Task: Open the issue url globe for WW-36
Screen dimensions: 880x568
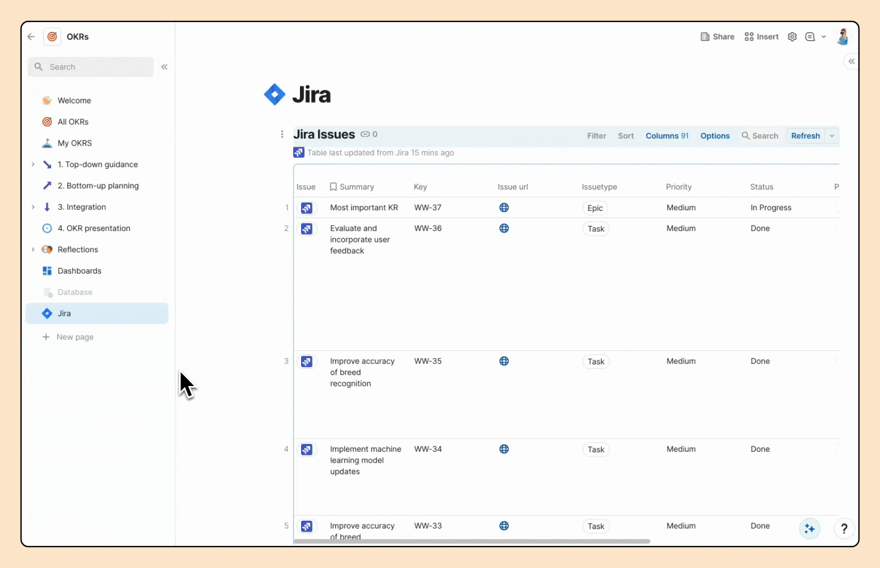Action: [504, 228]
